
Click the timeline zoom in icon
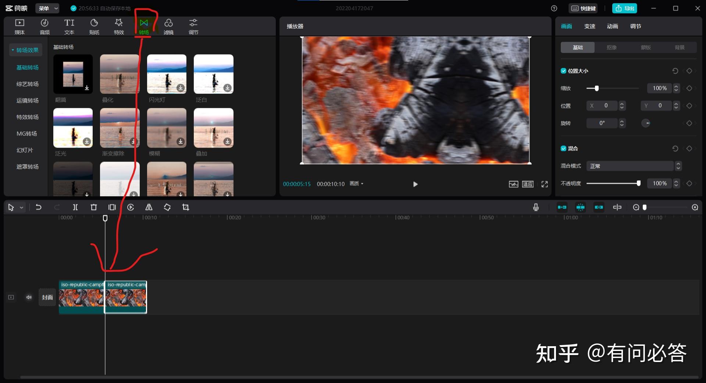pyautogui.click(x=695, y=207)
